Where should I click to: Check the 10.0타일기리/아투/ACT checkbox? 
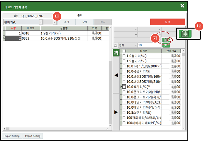pyautogui.click(x=124, y=102)
